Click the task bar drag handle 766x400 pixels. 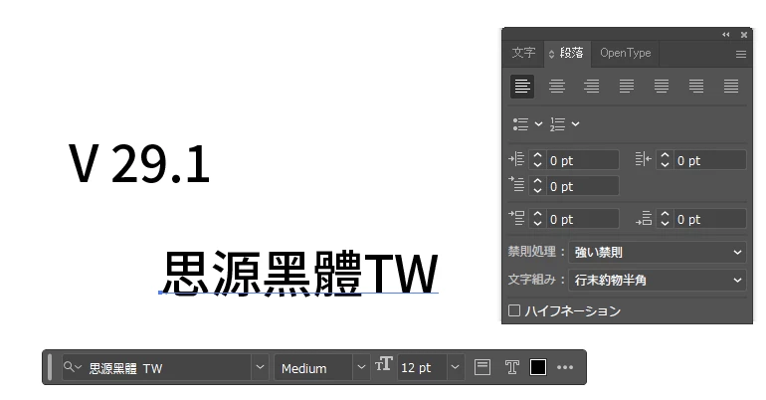point(50,367)
